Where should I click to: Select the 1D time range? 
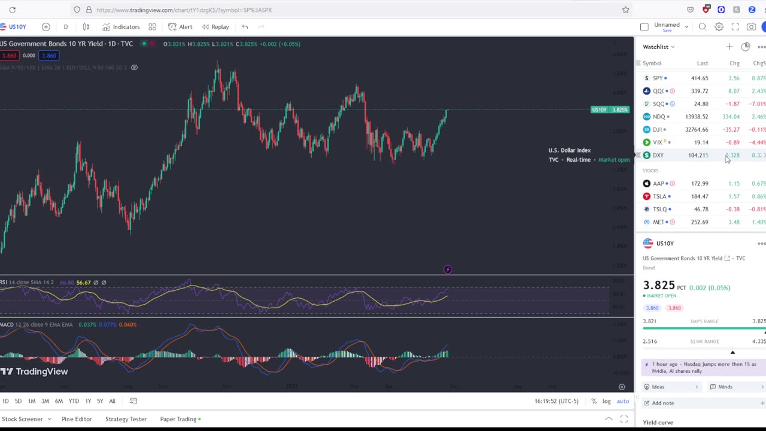click(5, 401)
